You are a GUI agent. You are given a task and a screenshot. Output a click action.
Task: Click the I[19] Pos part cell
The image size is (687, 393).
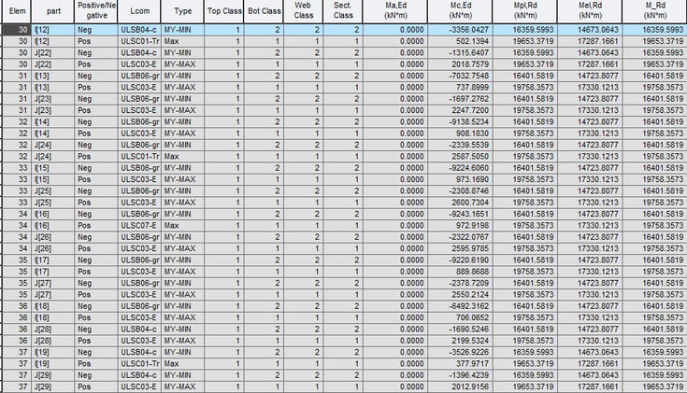(52, 364)
